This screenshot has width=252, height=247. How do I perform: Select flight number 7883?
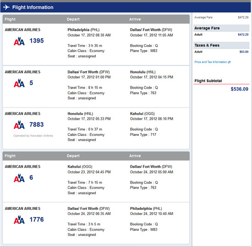pyautogui.click(x=37, y=124)
